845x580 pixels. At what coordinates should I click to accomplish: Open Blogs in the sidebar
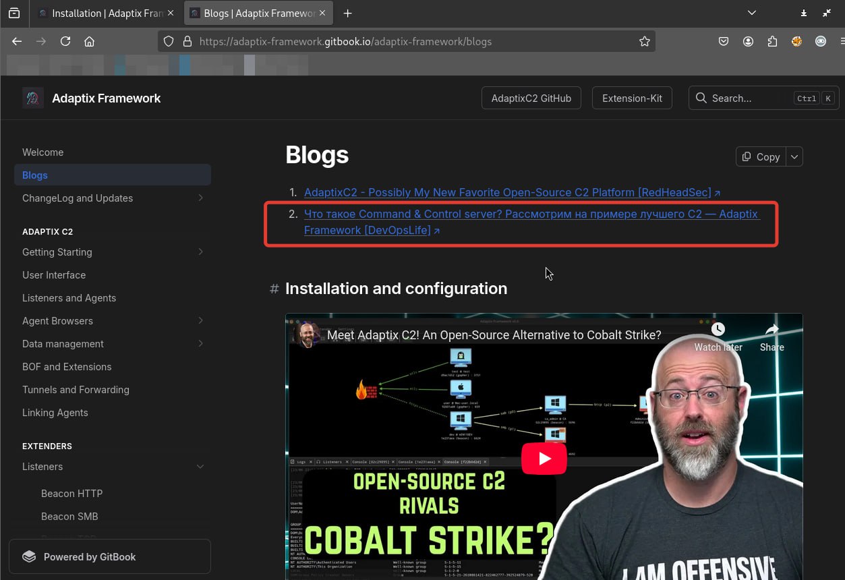pyautogui.click(x=112, y=175)
